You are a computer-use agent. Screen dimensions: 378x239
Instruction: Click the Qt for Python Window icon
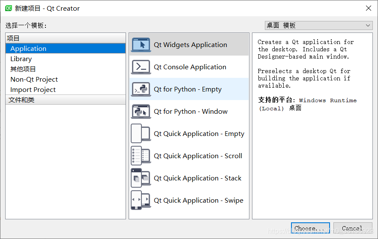[141, 112]
